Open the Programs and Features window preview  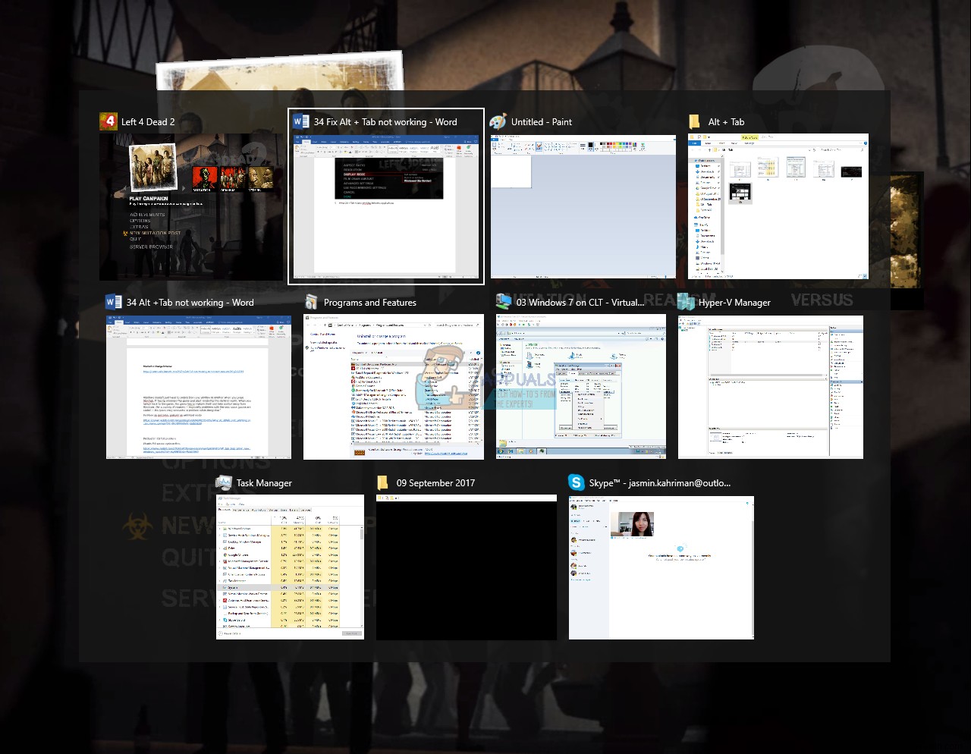click(394, 387)
